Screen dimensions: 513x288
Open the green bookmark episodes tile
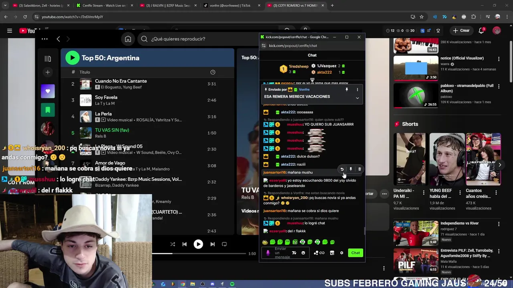pyautogui.click(x=48, y=110)
